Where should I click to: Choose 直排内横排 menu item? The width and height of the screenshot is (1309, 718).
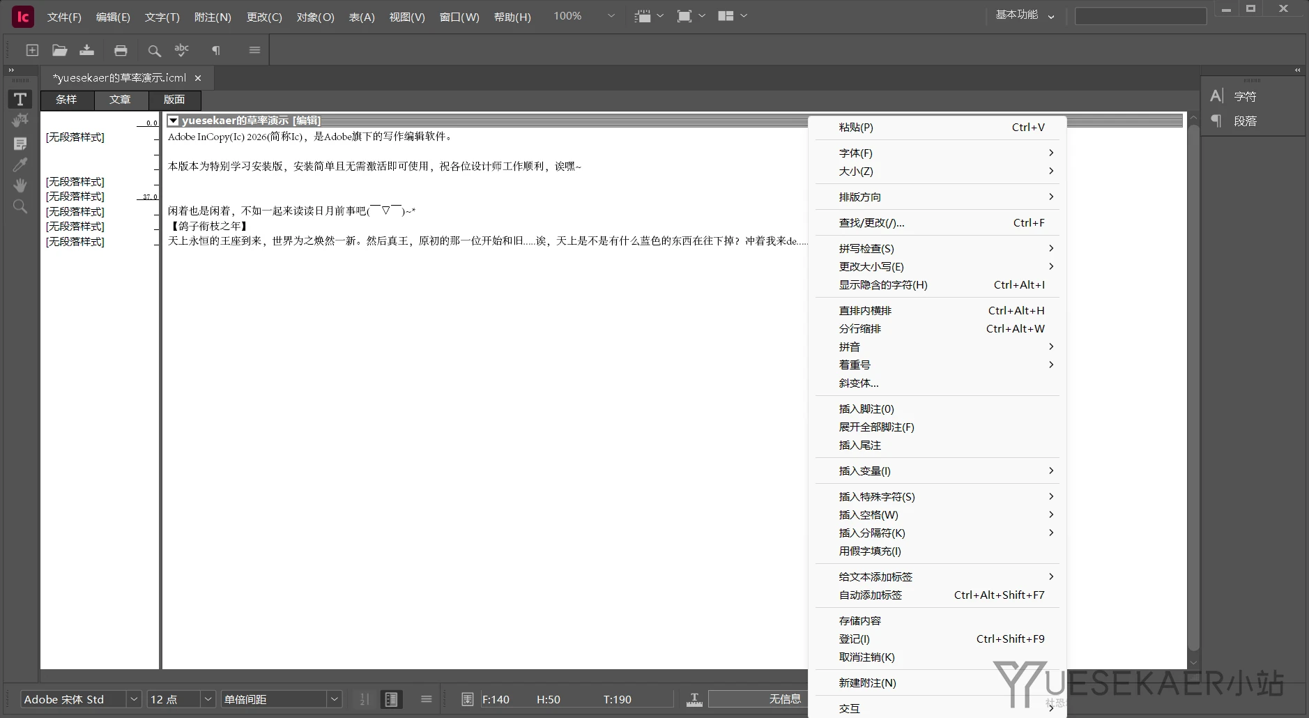pyautogui.click(x=937, y=311)
